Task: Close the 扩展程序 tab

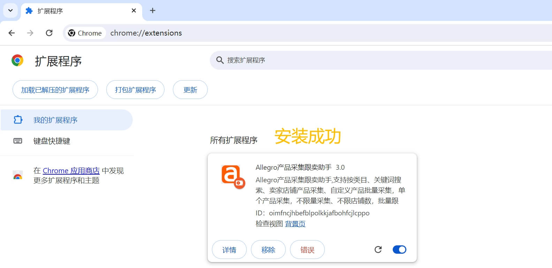Action: tap(134, 11)
